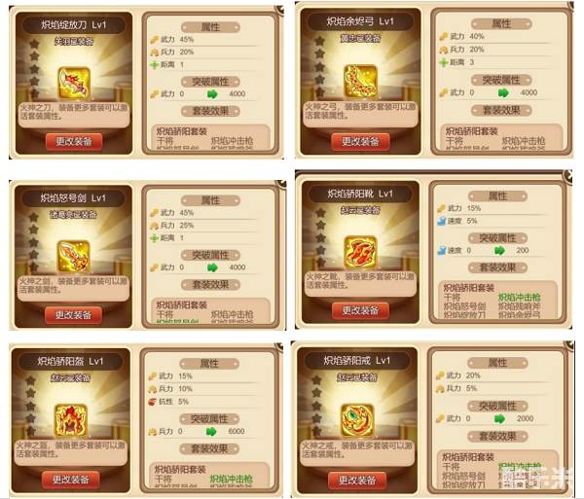Click the top star of 炽焰骄阳靴
The height and width of the screenshot is (499, 584).
(320, 213)
